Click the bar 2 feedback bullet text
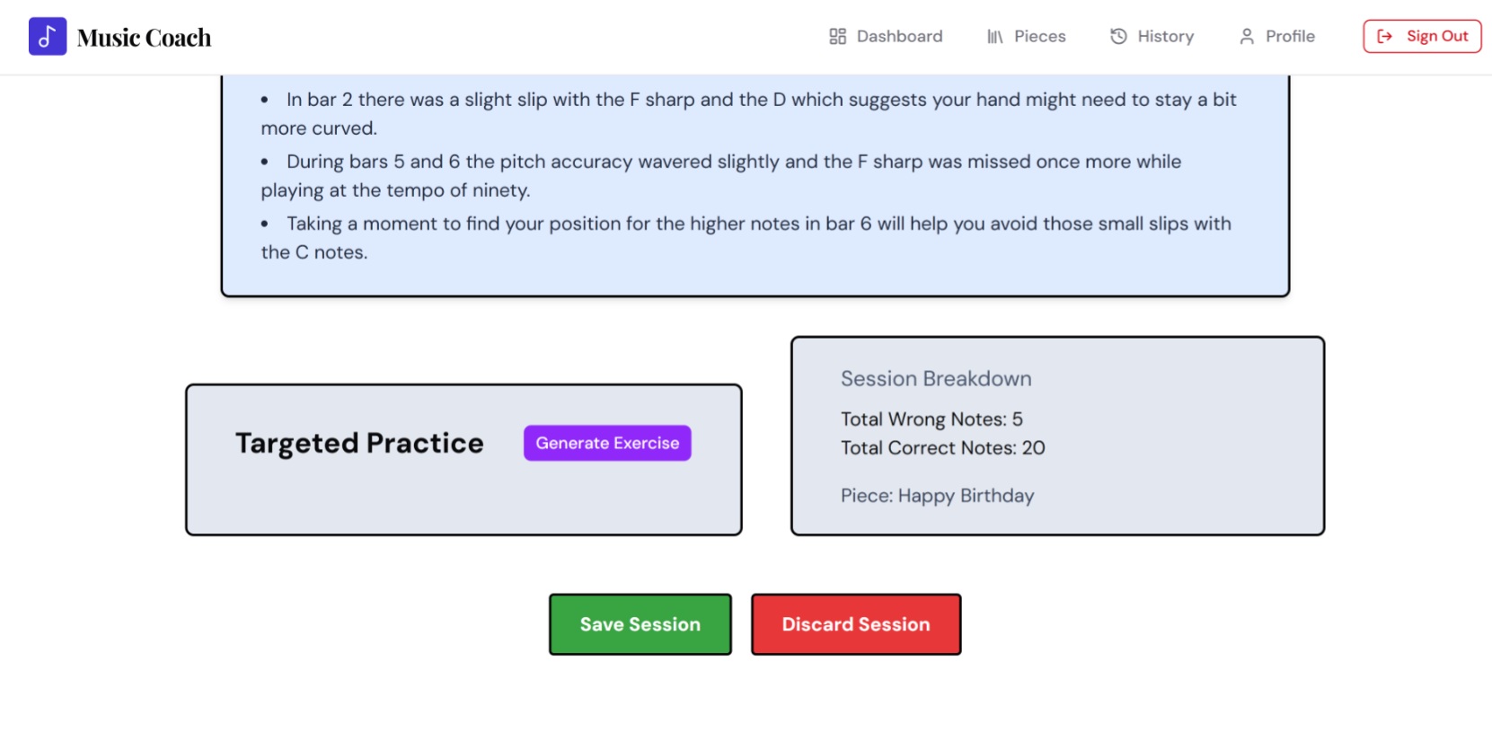The width and height of the screenshot is (1492, 750). (749, 114)
